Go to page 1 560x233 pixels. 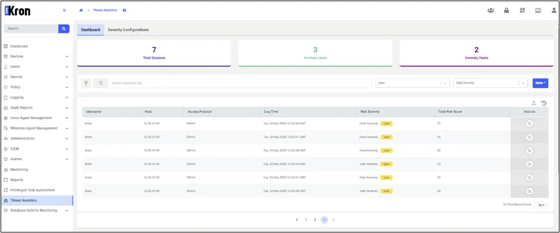point(306,220)
